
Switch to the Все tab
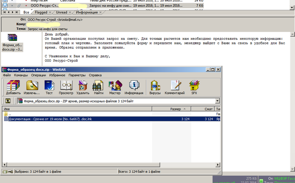click(26, 12)
